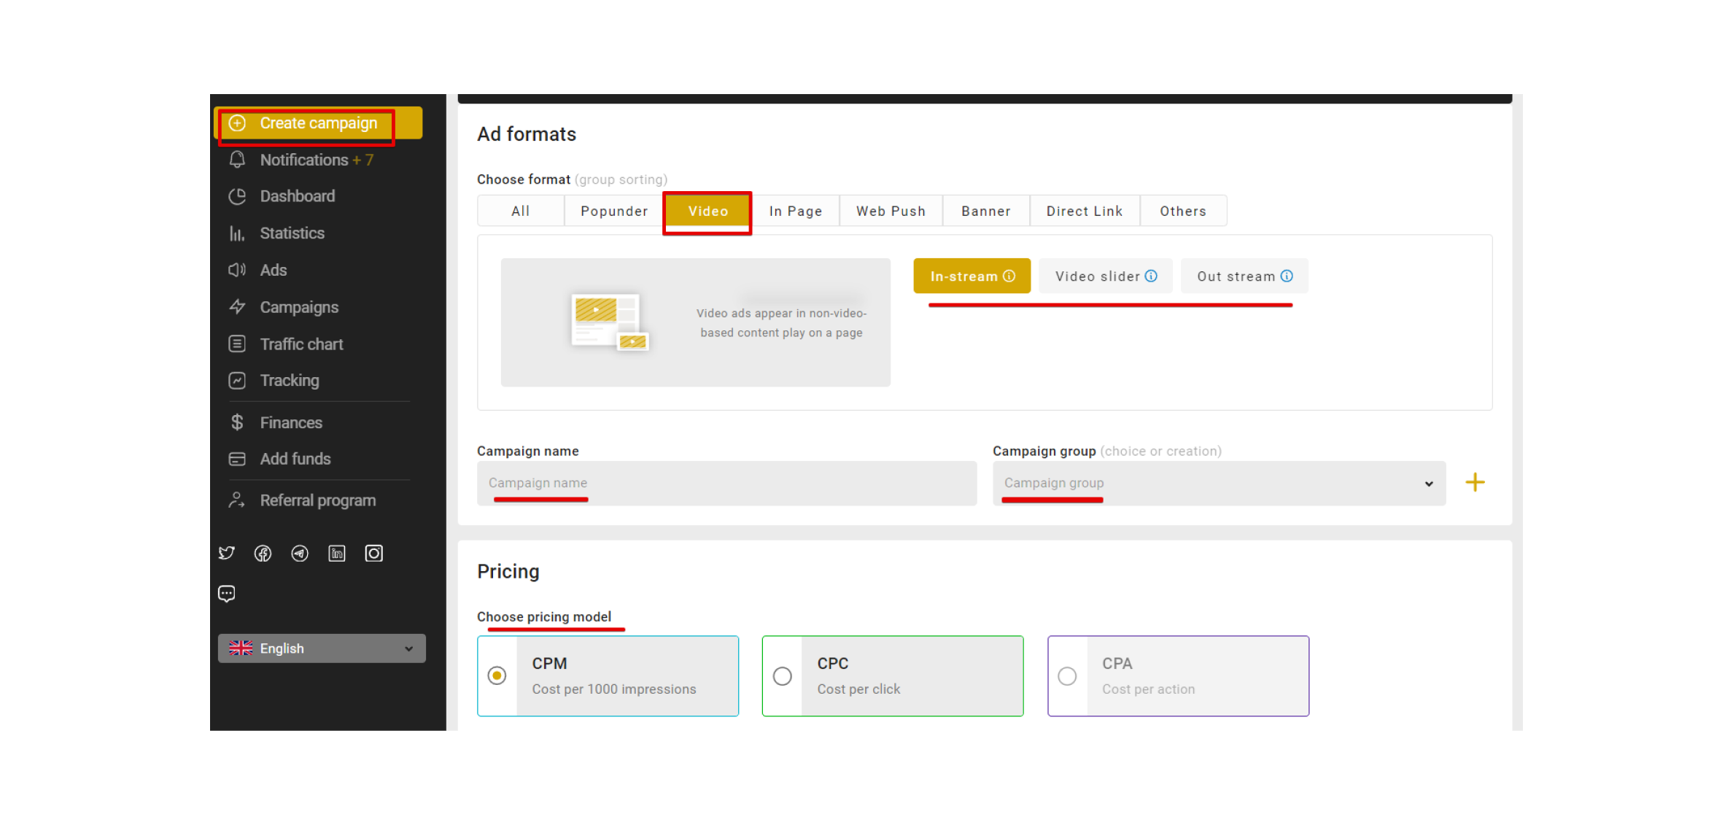The image size is (1733, 825).
Task: Open the chat bubble support icon
Action: (x=227, y=594)
